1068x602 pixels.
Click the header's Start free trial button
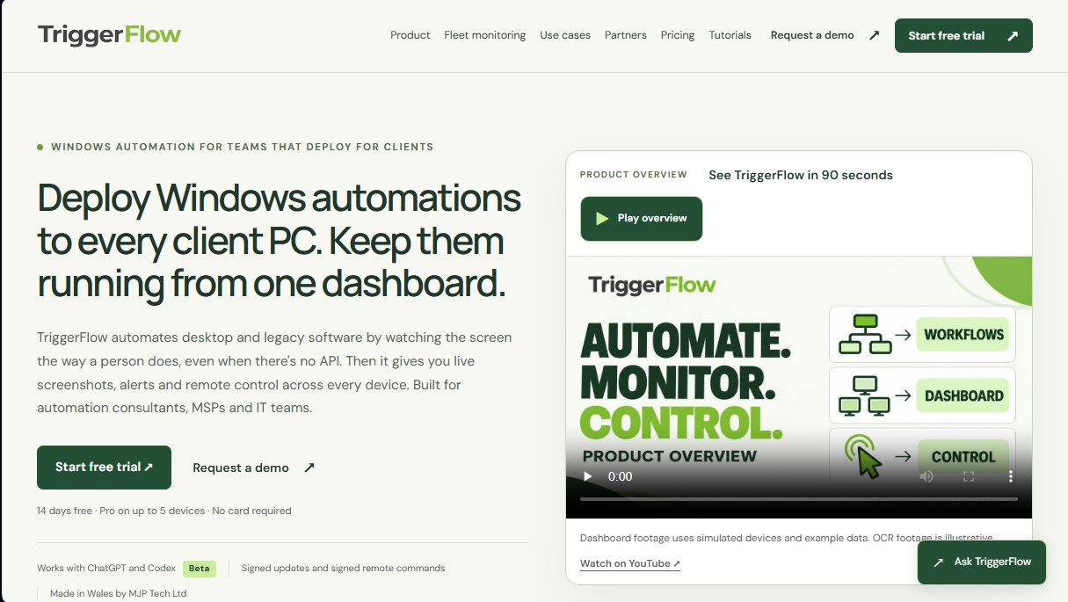963,35
